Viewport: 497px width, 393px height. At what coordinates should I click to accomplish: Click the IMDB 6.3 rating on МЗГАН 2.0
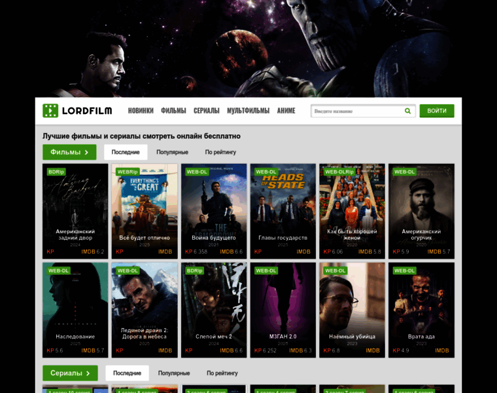click(300, 350)
